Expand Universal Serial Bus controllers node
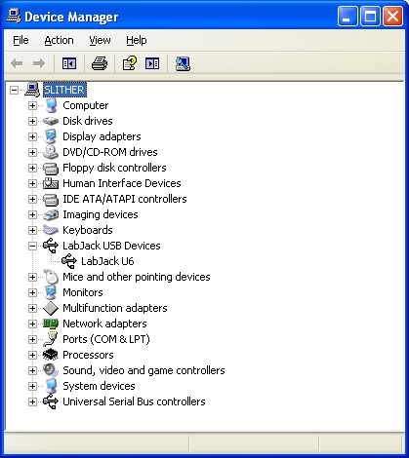The width and height of the screenshot is (409, 458). point(32,401)
